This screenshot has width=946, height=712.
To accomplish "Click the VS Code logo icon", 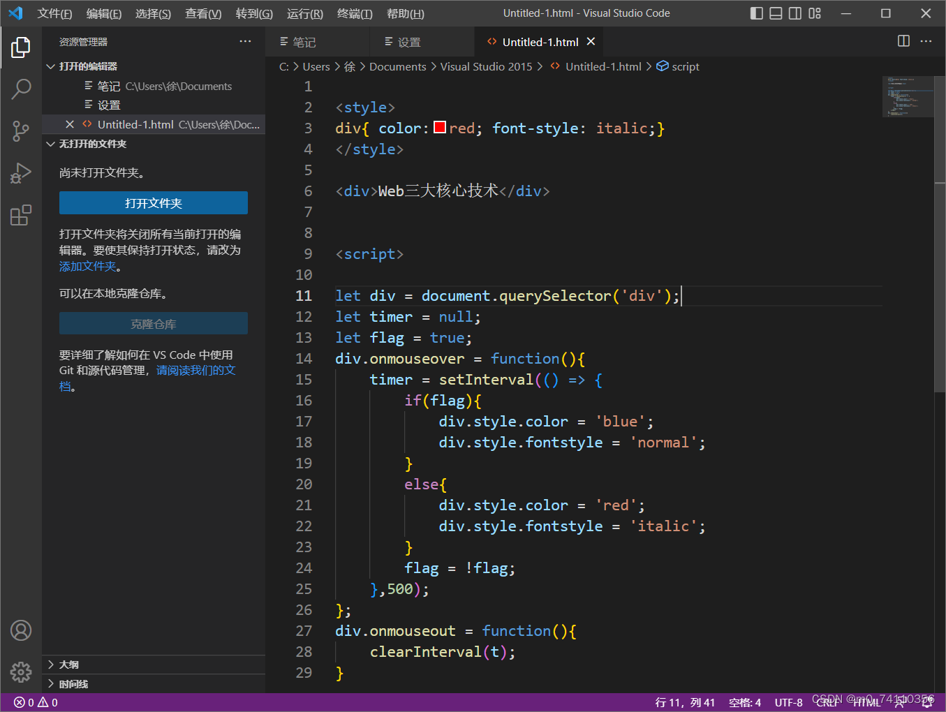I will click(15, 13).
